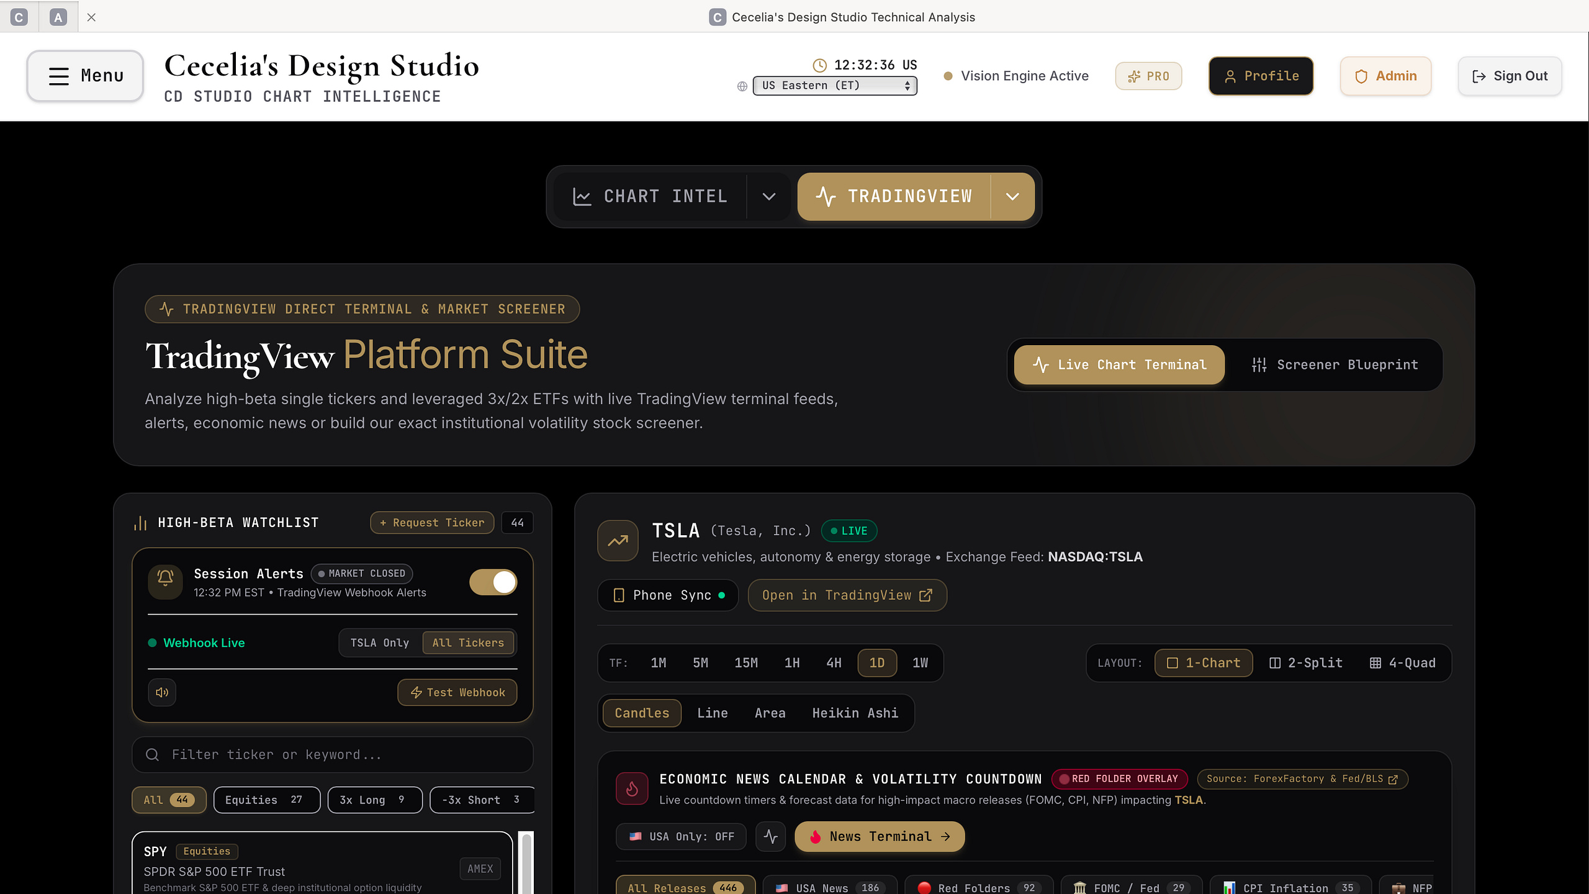1589x894 pixels.
Task: Choose the Heikin Ashi chart type
Action: tap(855, 713)
